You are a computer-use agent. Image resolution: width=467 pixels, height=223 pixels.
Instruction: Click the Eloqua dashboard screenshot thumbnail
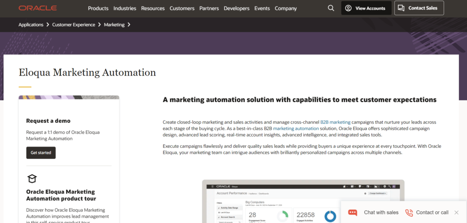click(303, 201)
